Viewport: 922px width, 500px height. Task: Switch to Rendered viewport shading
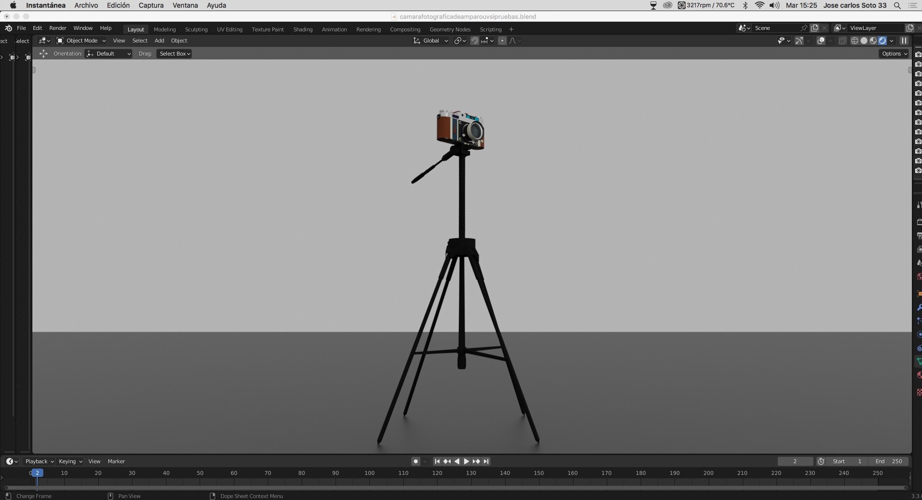point(882,41)
